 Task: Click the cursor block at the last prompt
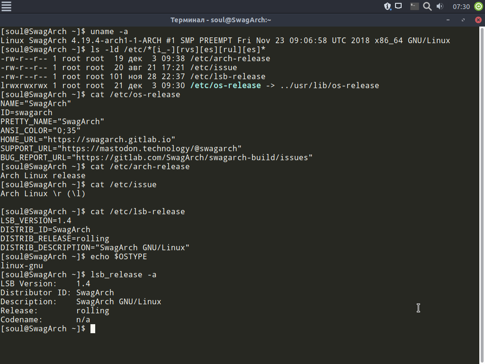tap(93, 329)
